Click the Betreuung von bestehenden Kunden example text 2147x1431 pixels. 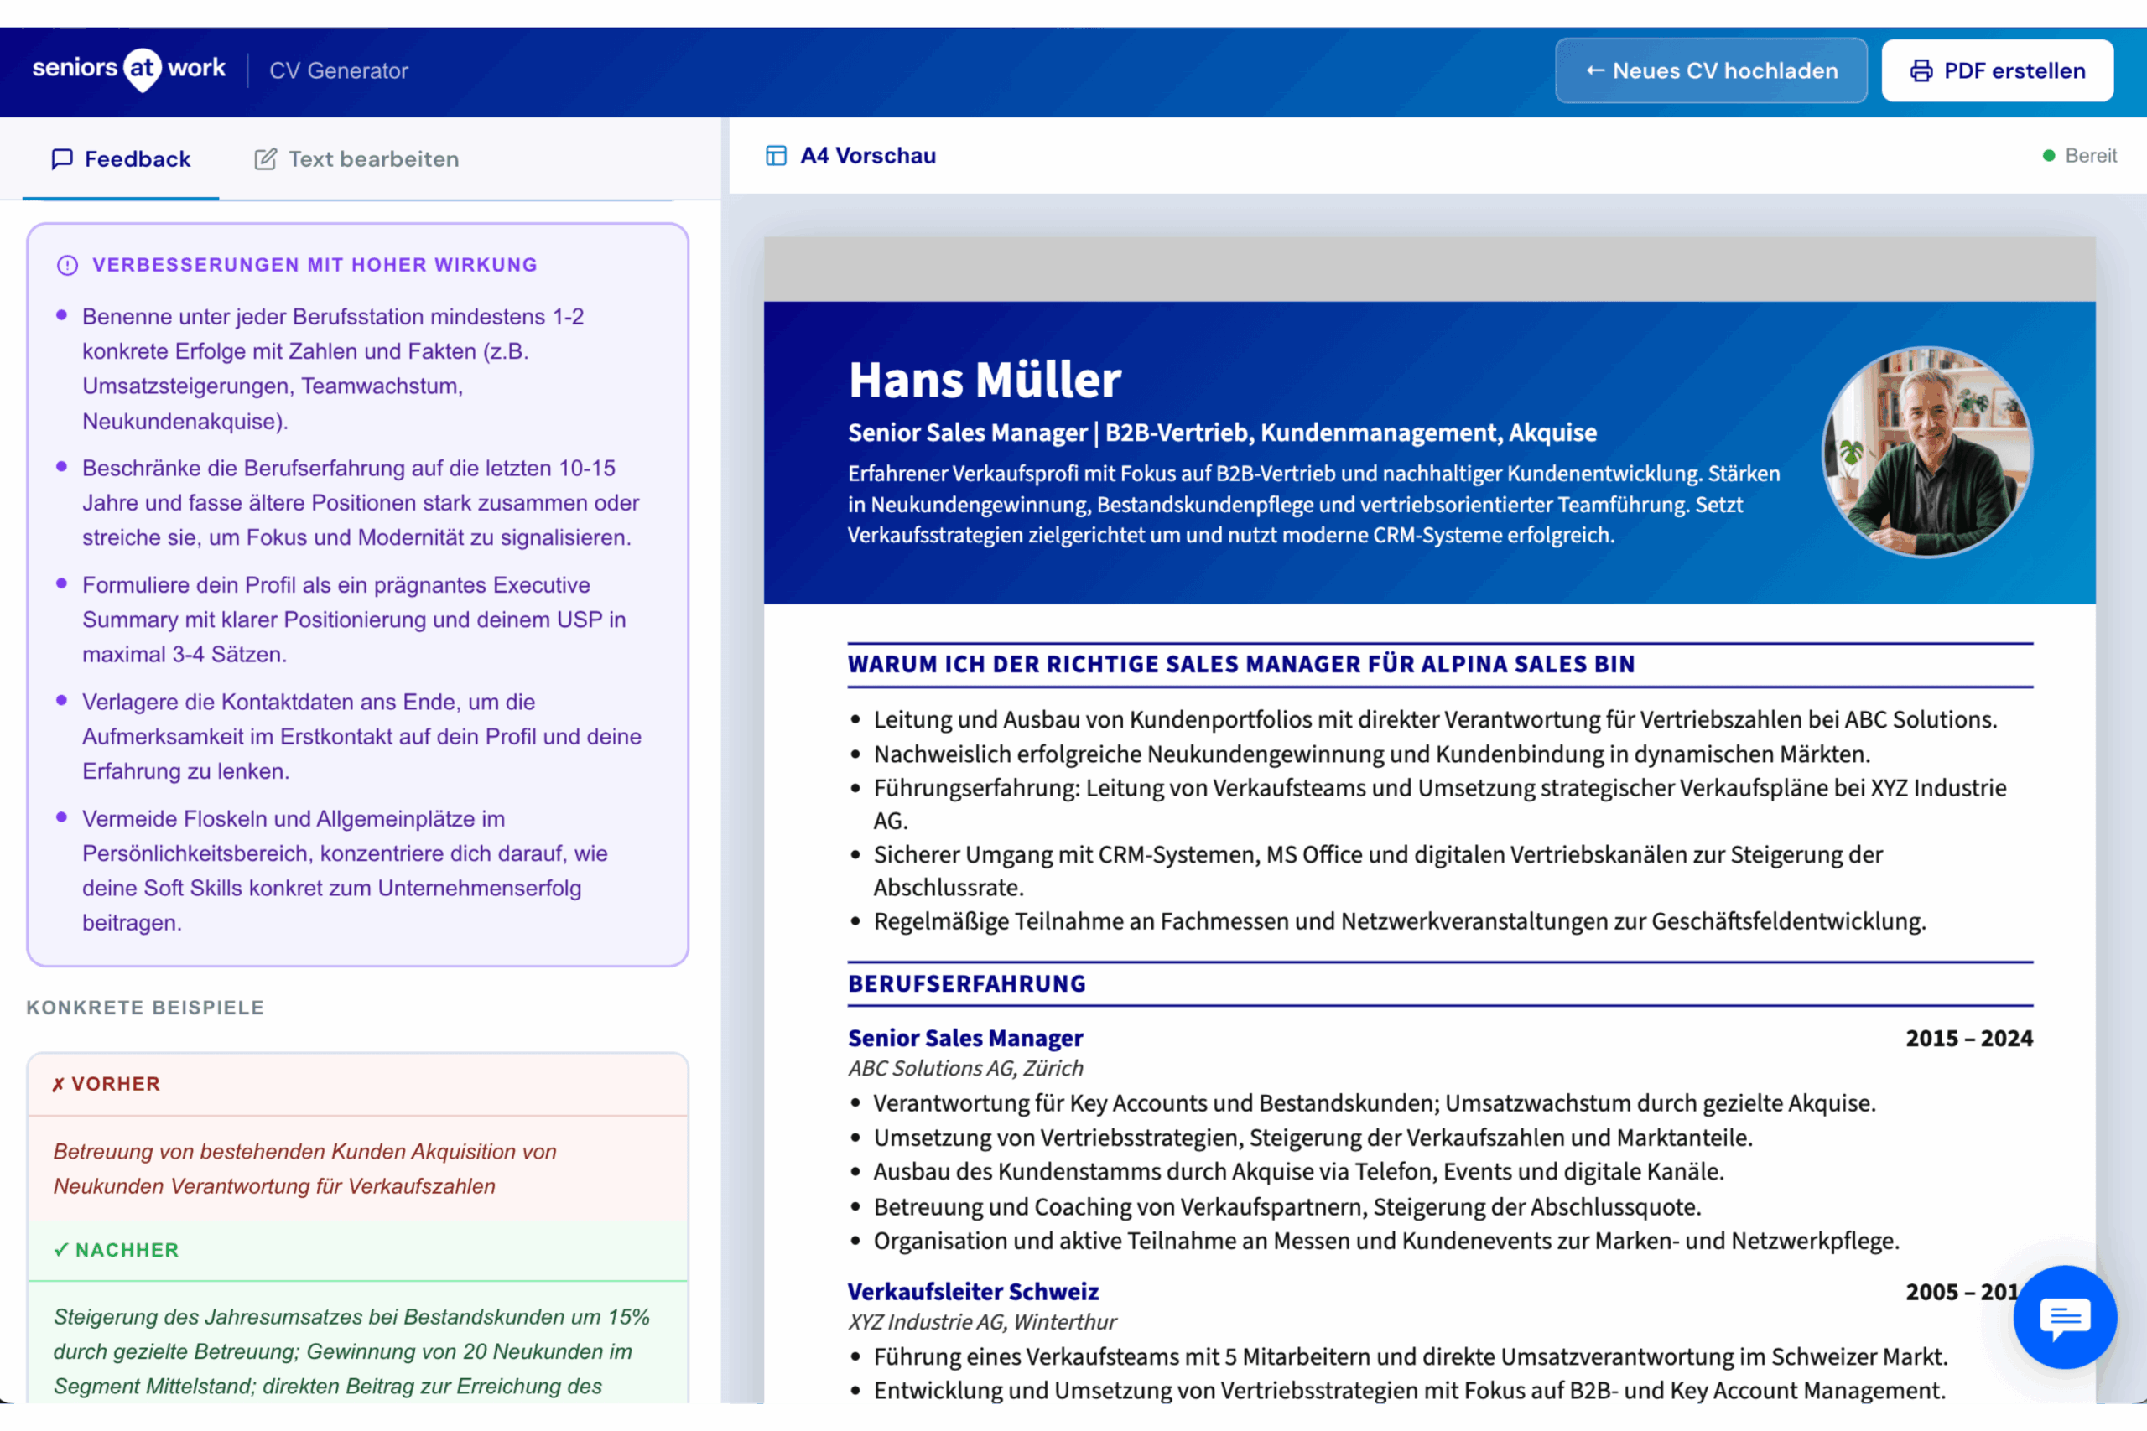(x=305, y=1169)
